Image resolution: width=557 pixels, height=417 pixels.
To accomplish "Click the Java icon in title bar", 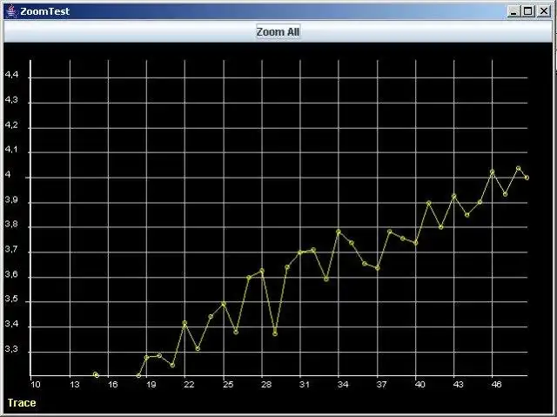I will [12, 11].
